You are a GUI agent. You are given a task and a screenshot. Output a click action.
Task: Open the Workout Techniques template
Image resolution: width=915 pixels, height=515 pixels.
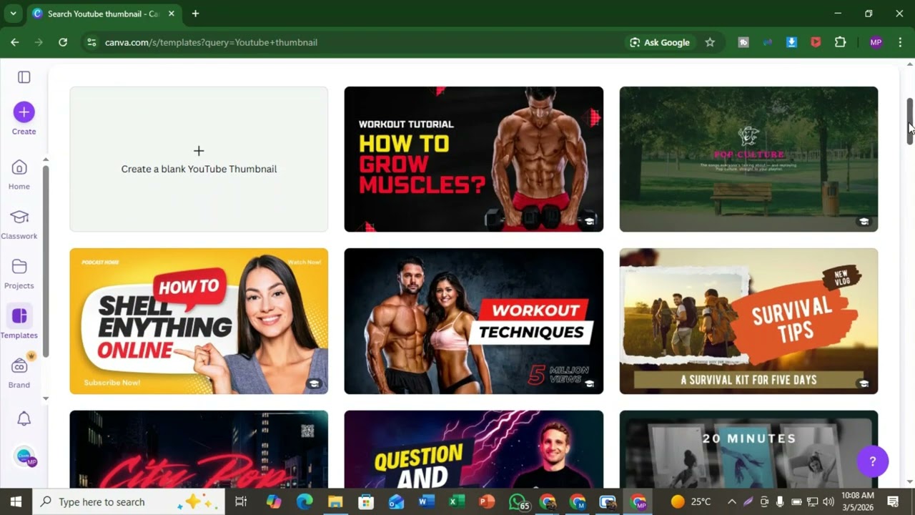coord(474,321)
